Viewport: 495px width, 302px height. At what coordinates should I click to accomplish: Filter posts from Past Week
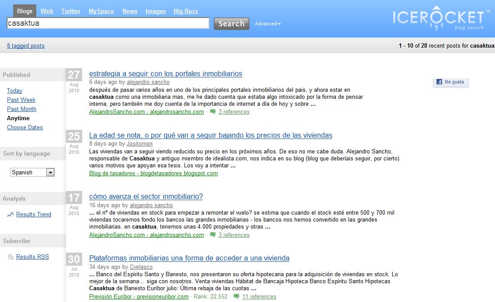point(21,100)
